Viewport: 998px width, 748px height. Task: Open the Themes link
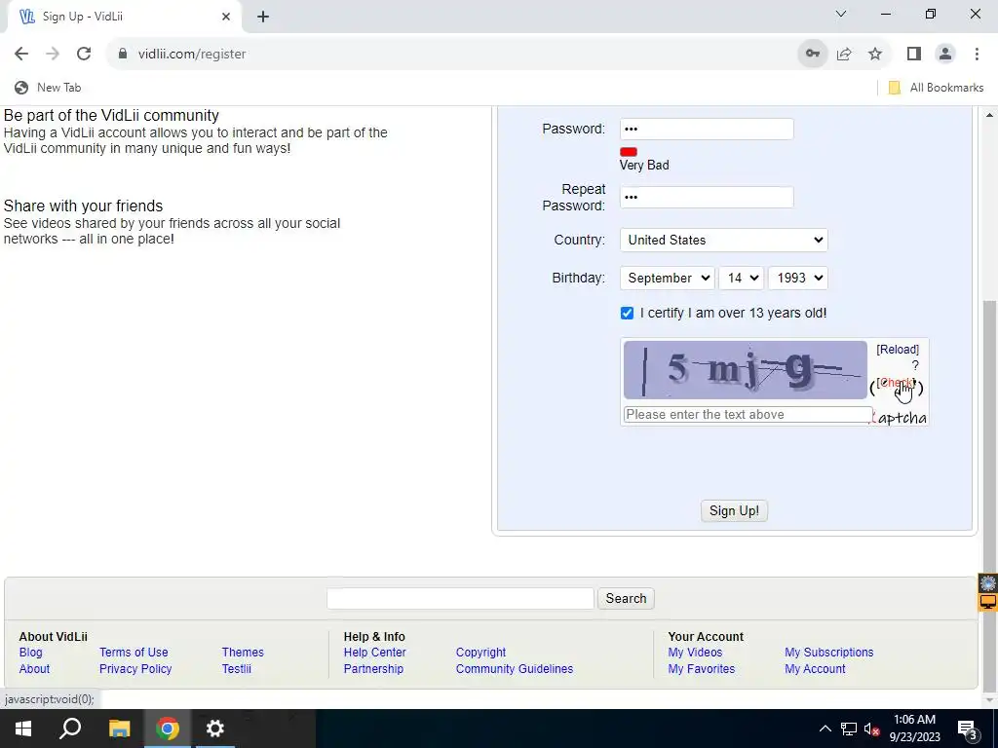[243, 652]
